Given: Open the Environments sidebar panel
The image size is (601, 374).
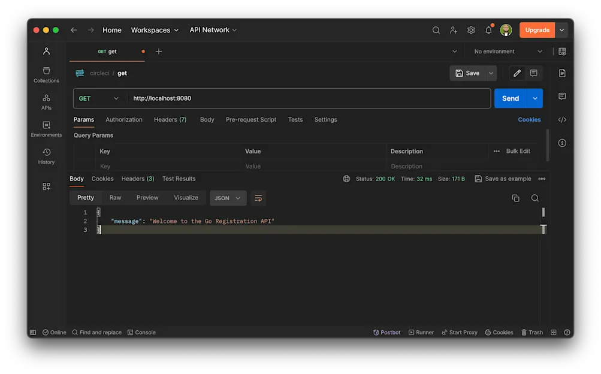Looking at the screenshot, I should click(x=46, y=129).
